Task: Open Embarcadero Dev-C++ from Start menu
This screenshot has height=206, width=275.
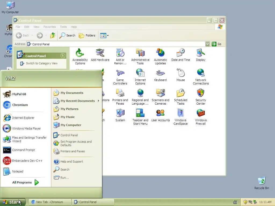Action: point(26,161)
